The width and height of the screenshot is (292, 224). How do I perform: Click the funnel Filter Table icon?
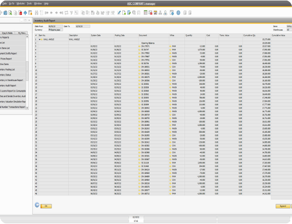tap(70, 12)
